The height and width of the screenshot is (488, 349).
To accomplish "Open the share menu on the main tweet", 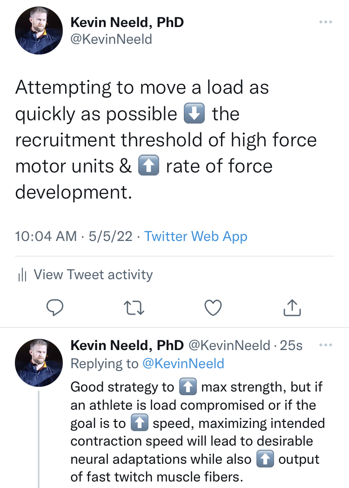I will [x=291, y=307].
